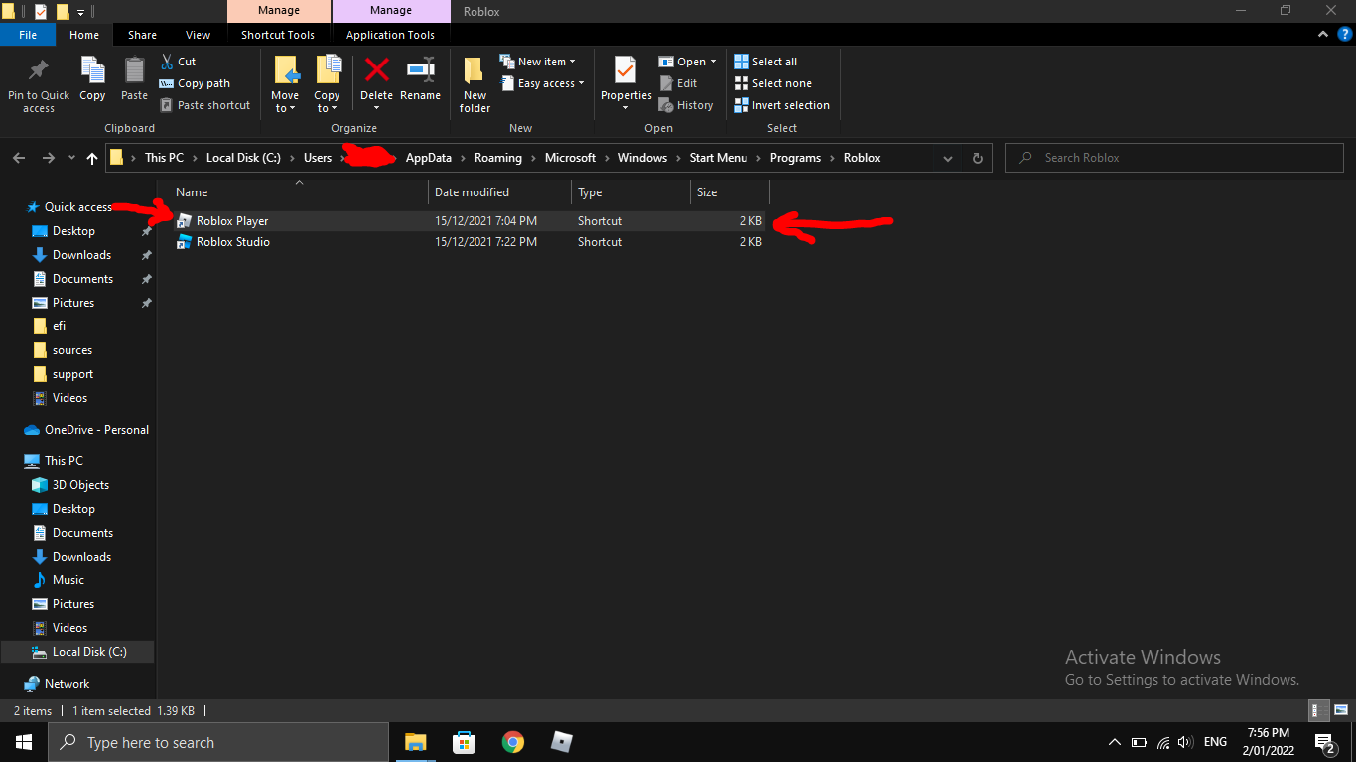Collapse the ribbon with the chevron

[1323, 35]
